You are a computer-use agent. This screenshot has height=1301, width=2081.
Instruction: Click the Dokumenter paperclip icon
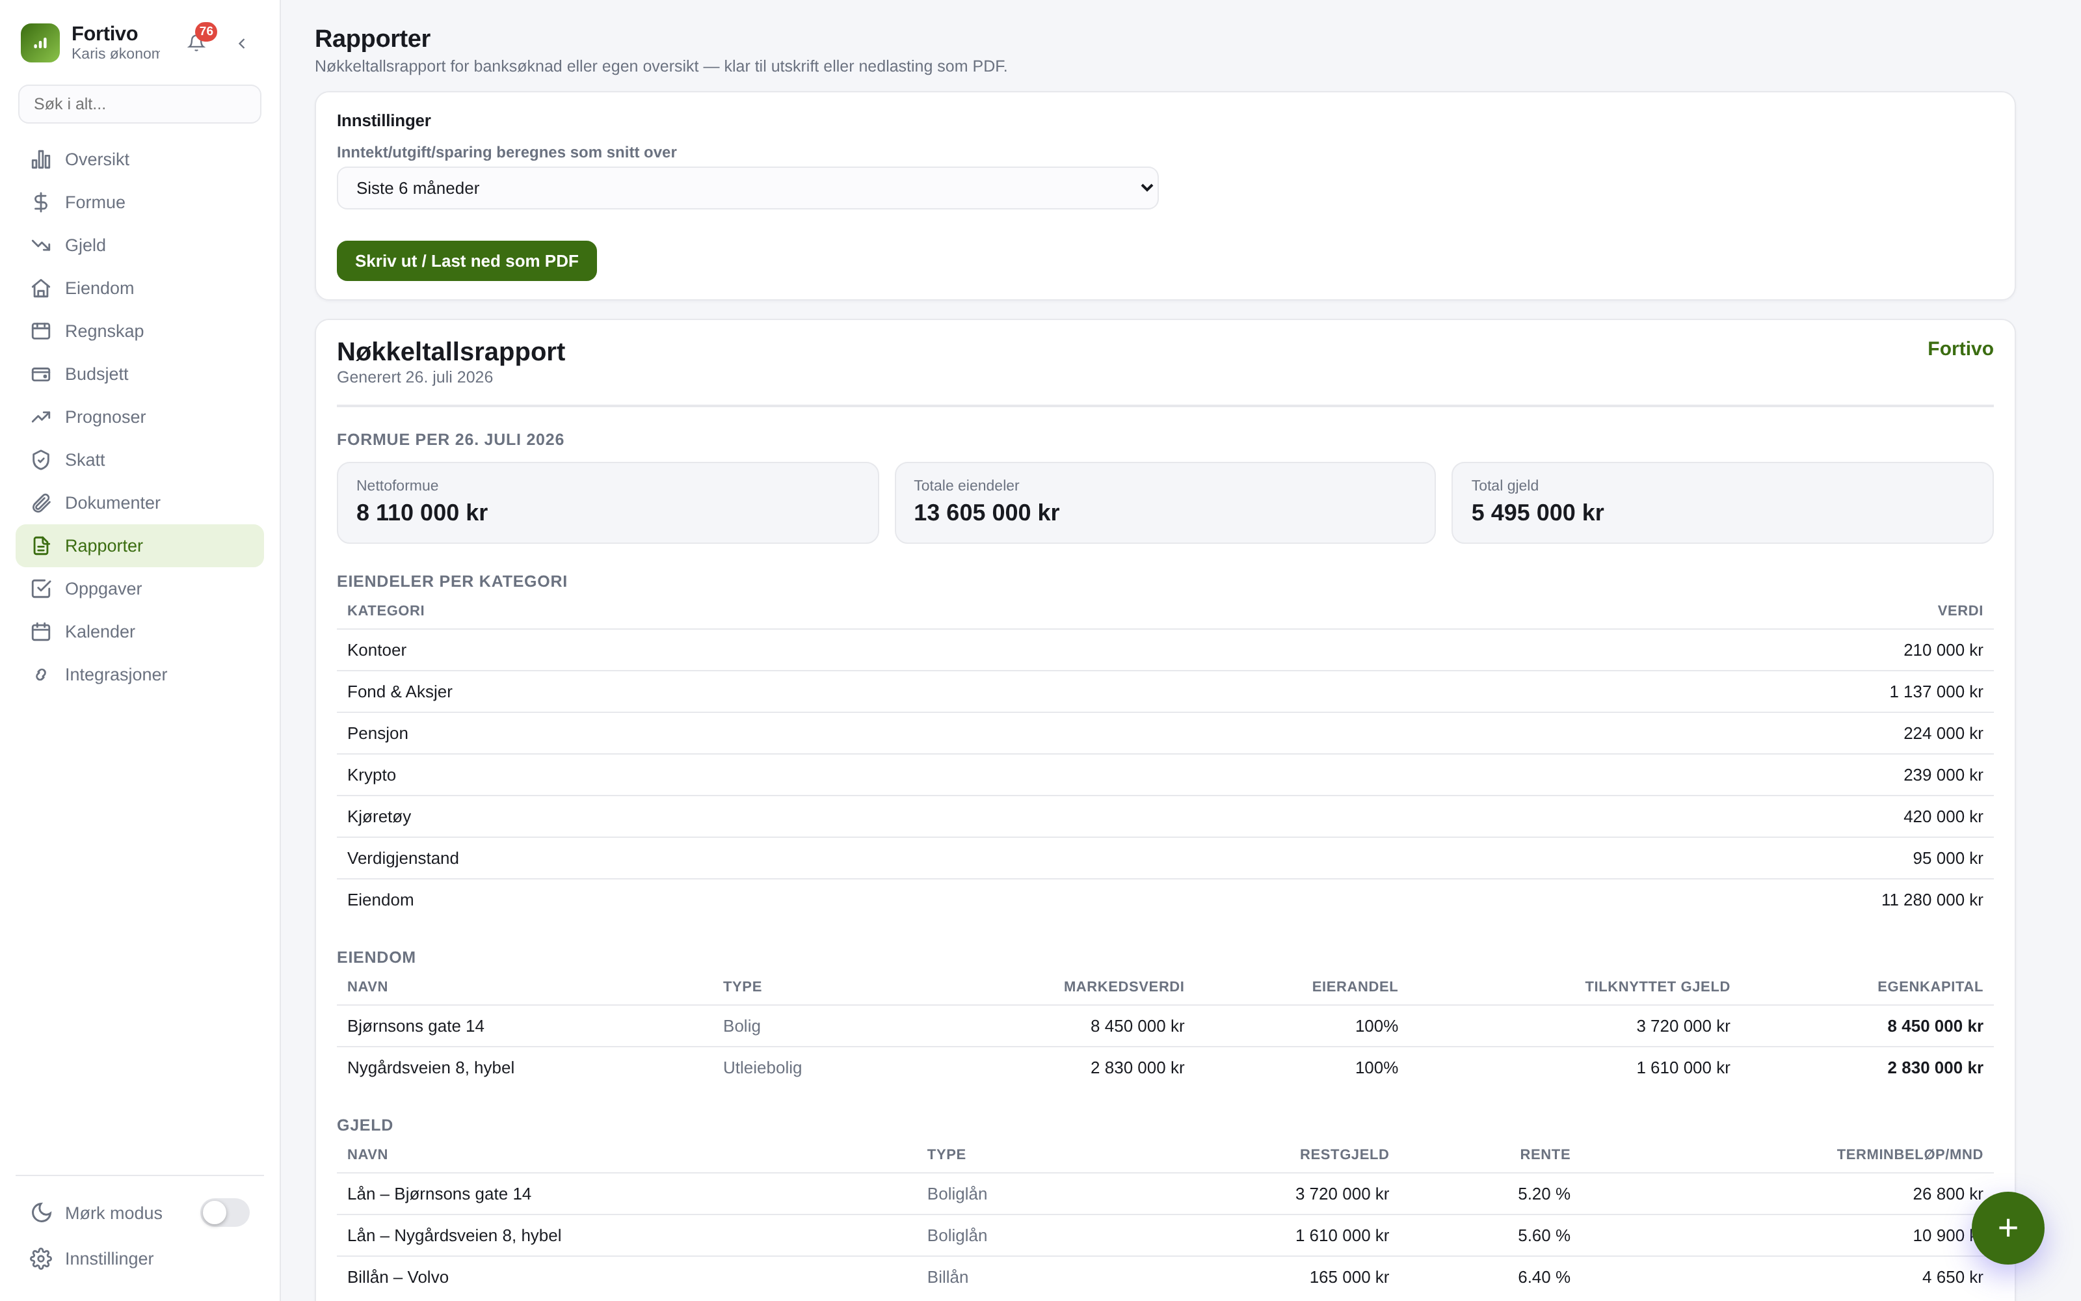tap(41, 503)
